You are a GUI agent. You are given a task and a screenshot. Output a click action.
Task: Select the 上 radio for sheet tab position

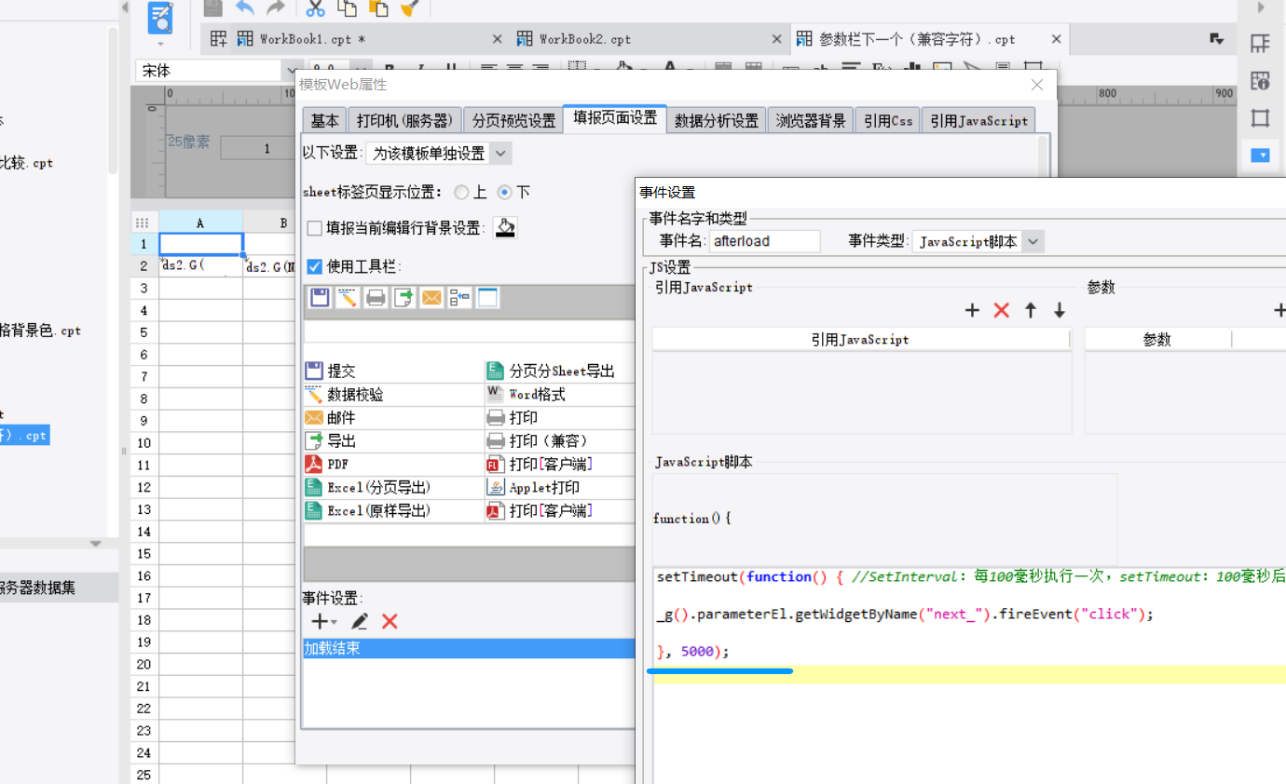(461, 192)
